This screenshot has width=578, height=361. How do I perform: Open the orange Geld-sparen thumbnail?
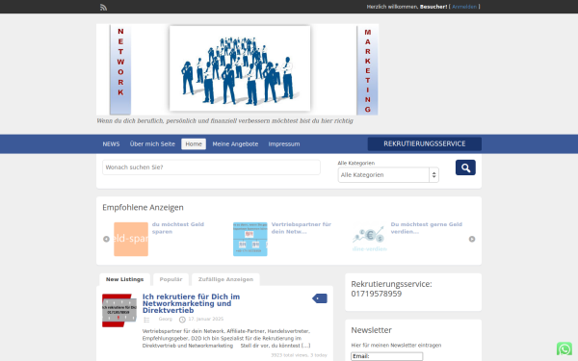131,239
